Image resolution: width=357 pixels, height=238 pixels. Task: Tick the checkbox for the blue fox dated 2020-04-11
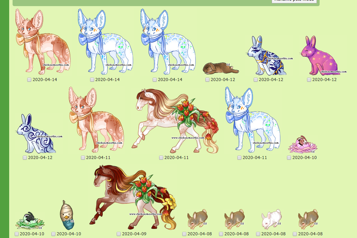point(239,158)
